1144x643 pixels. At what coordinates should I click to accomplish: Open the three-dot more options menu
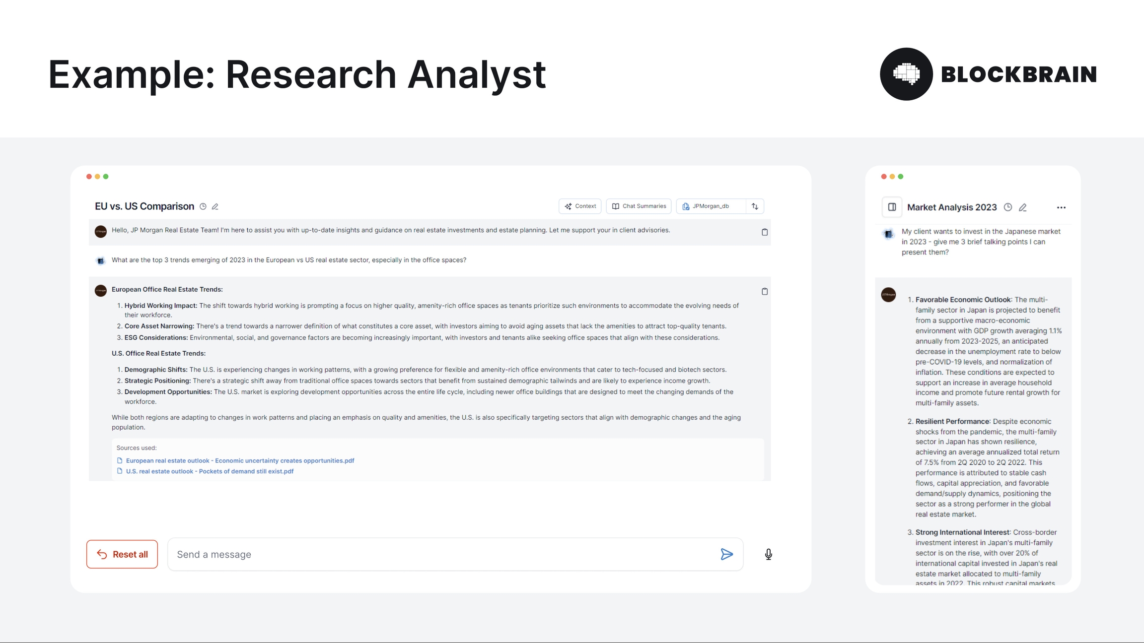1061,207
